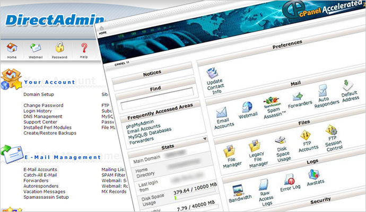The image size is (366, 212).
Task: Open MySQL Databases link in cPanel
Action: point(150,134)
